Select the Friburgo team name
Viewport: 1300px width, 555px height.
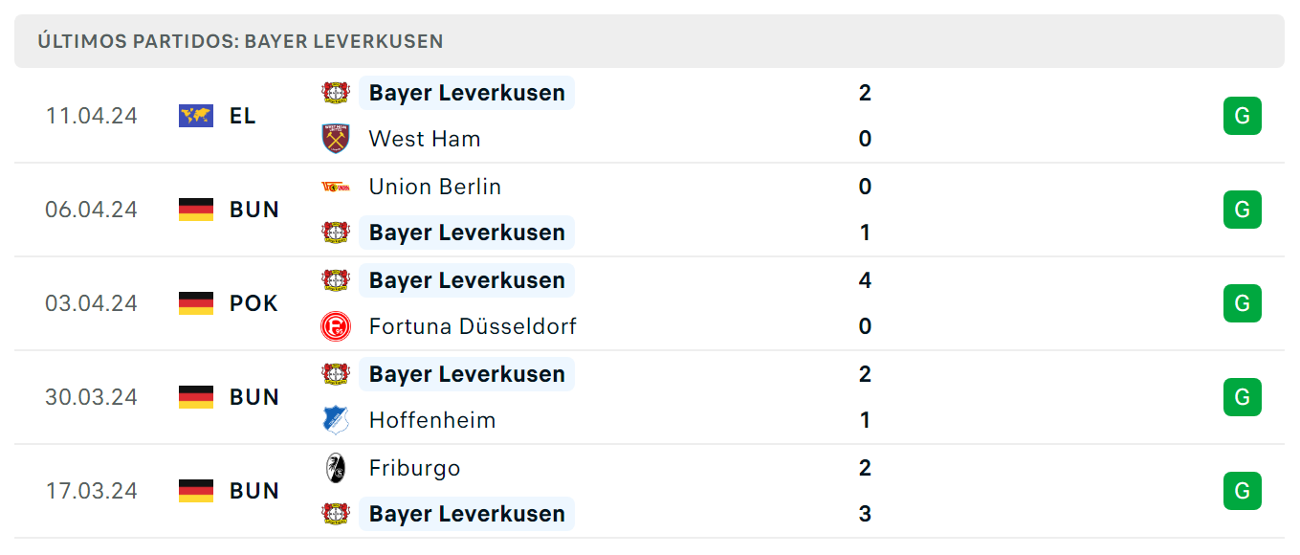(415, 468)
